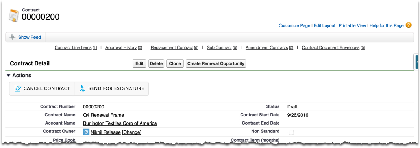Click the Delete button
This screenshot has width=420, height=148.
[156, 64]
